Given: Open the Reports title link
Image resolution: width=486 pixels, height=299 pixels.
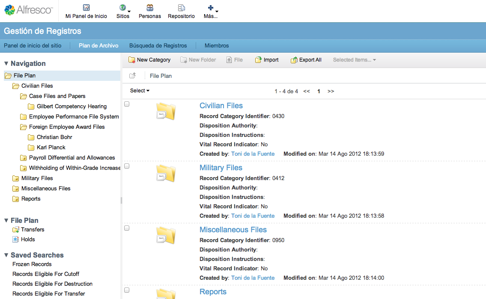Looking at the screenshot, I should pos(213,292).
